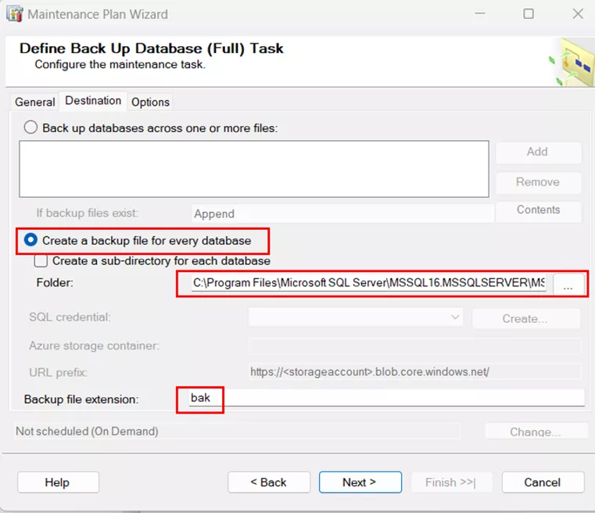The height and width of the screenshot is (513, 595).
Task: Minimize the wizard window
Action: 480,14
